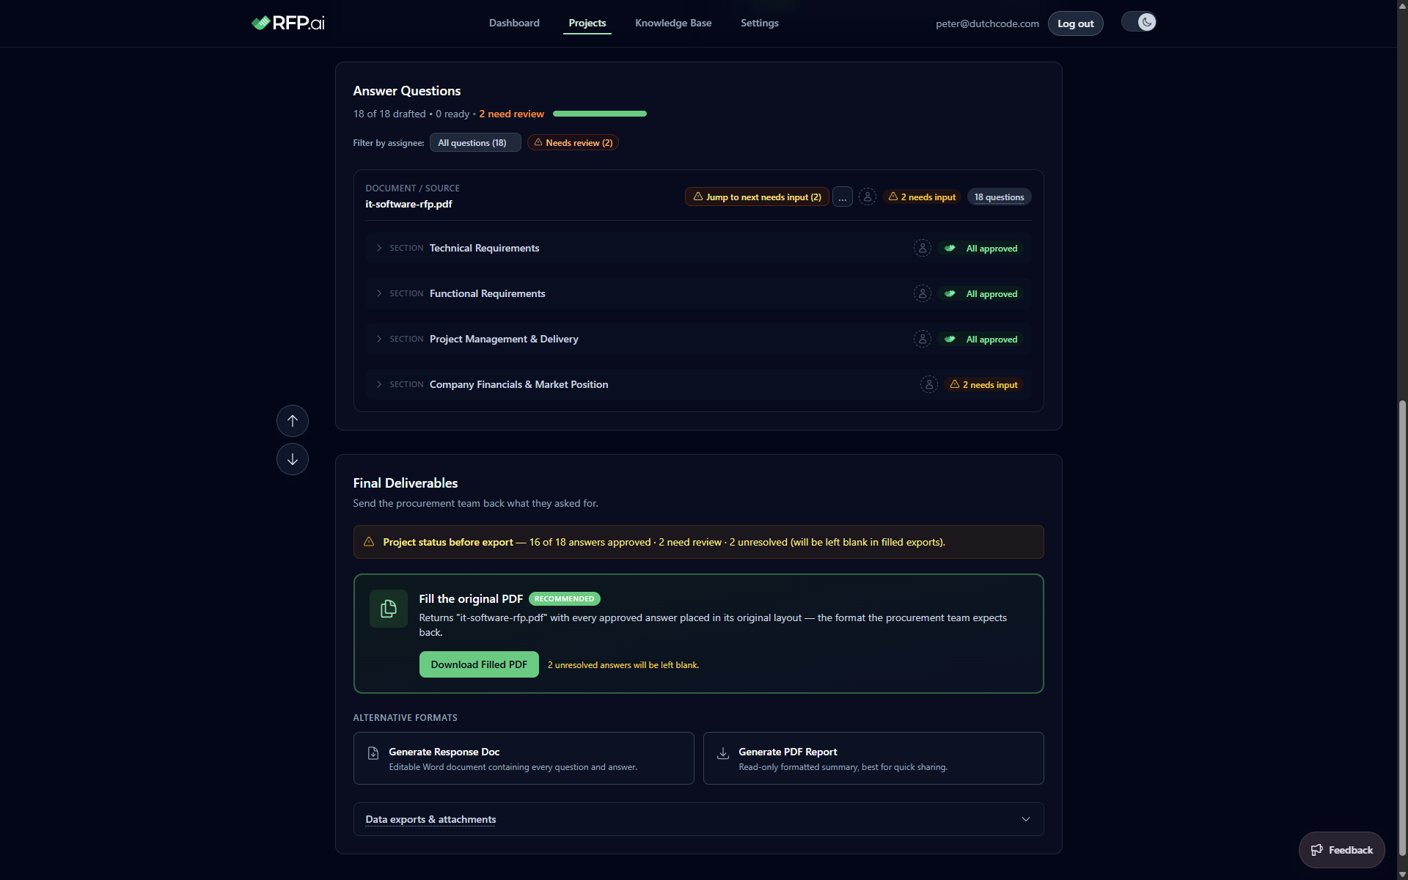Click the Project Management & Delivery title
Viewport: 1408px width, 880px height.
504,339
